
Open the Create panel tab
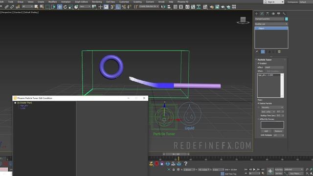pyautogui.click(x=256, y=14)
